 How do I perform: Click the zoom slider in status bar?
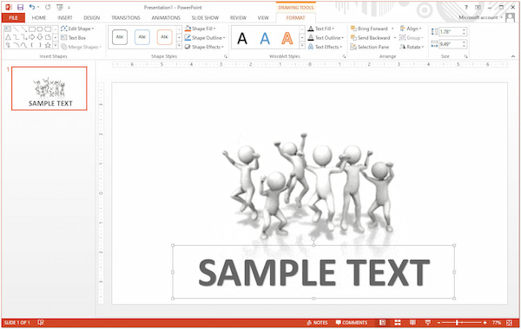462,322
